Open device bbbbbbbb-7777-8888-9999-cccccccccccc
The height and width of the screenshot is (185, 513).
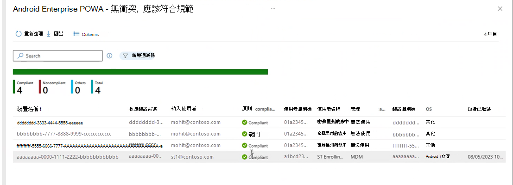click(x=64, y=134)
